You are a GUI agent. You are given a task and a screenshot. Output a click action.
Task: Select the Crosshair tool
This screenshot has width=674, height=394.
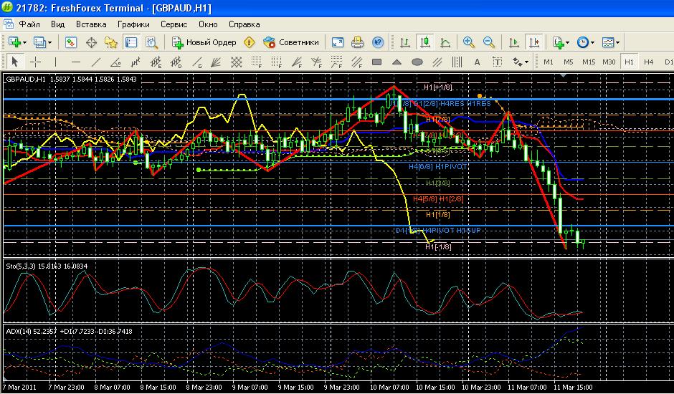[x=35, y=62]
